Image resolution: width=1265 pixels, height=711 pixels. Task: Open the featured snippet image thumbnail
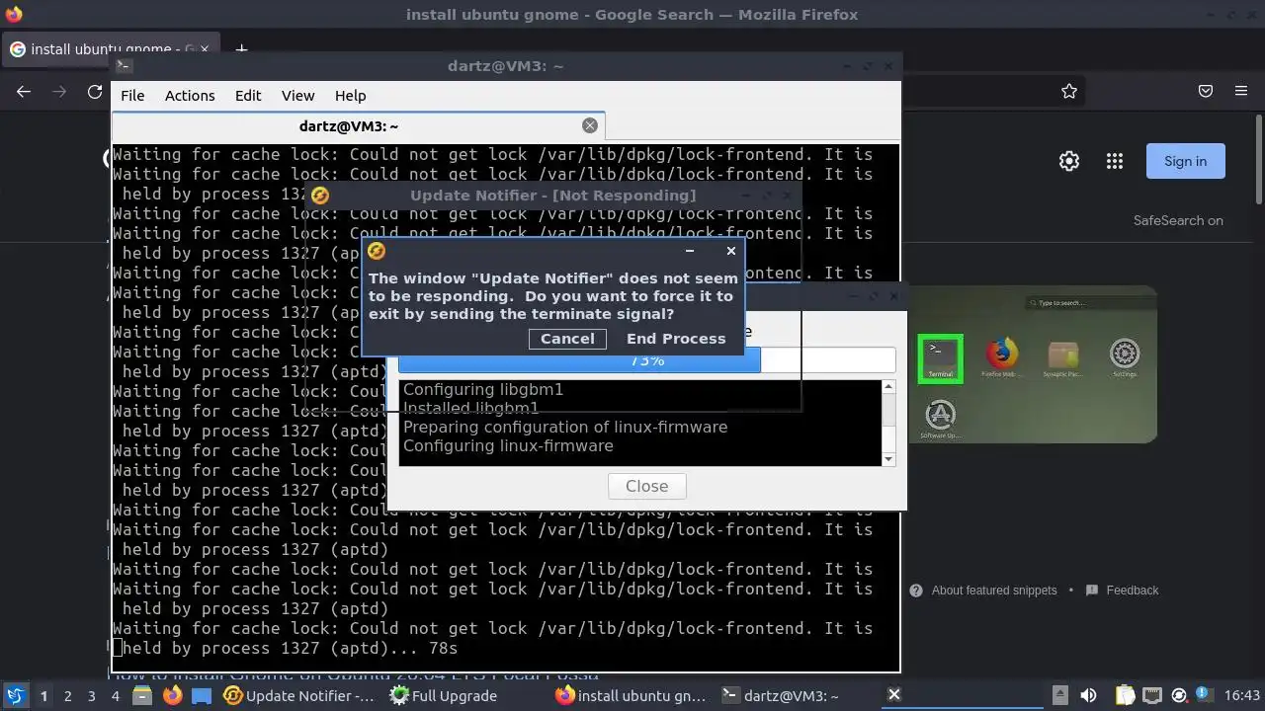pyautogui.click(x=1033, y=364)
